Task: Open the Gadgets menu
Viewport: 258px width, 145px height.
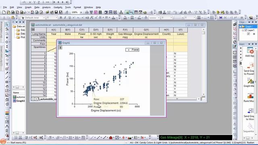Action: [58, 7]
